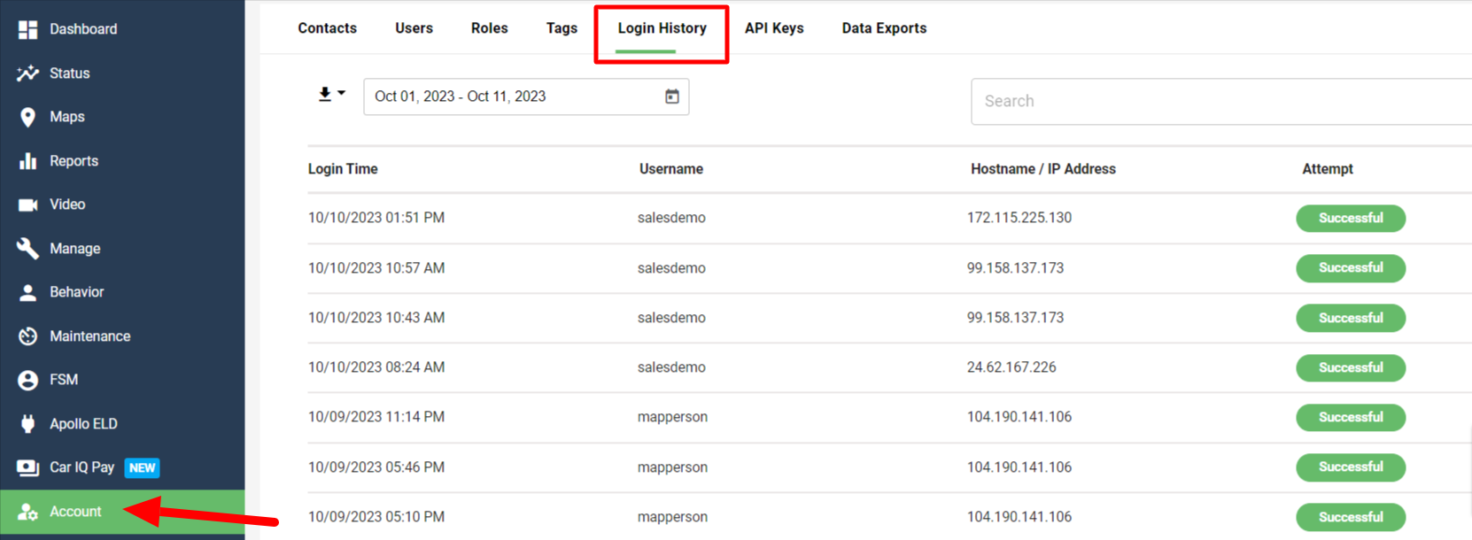Click the Manage wrench icon

point(27,249)
